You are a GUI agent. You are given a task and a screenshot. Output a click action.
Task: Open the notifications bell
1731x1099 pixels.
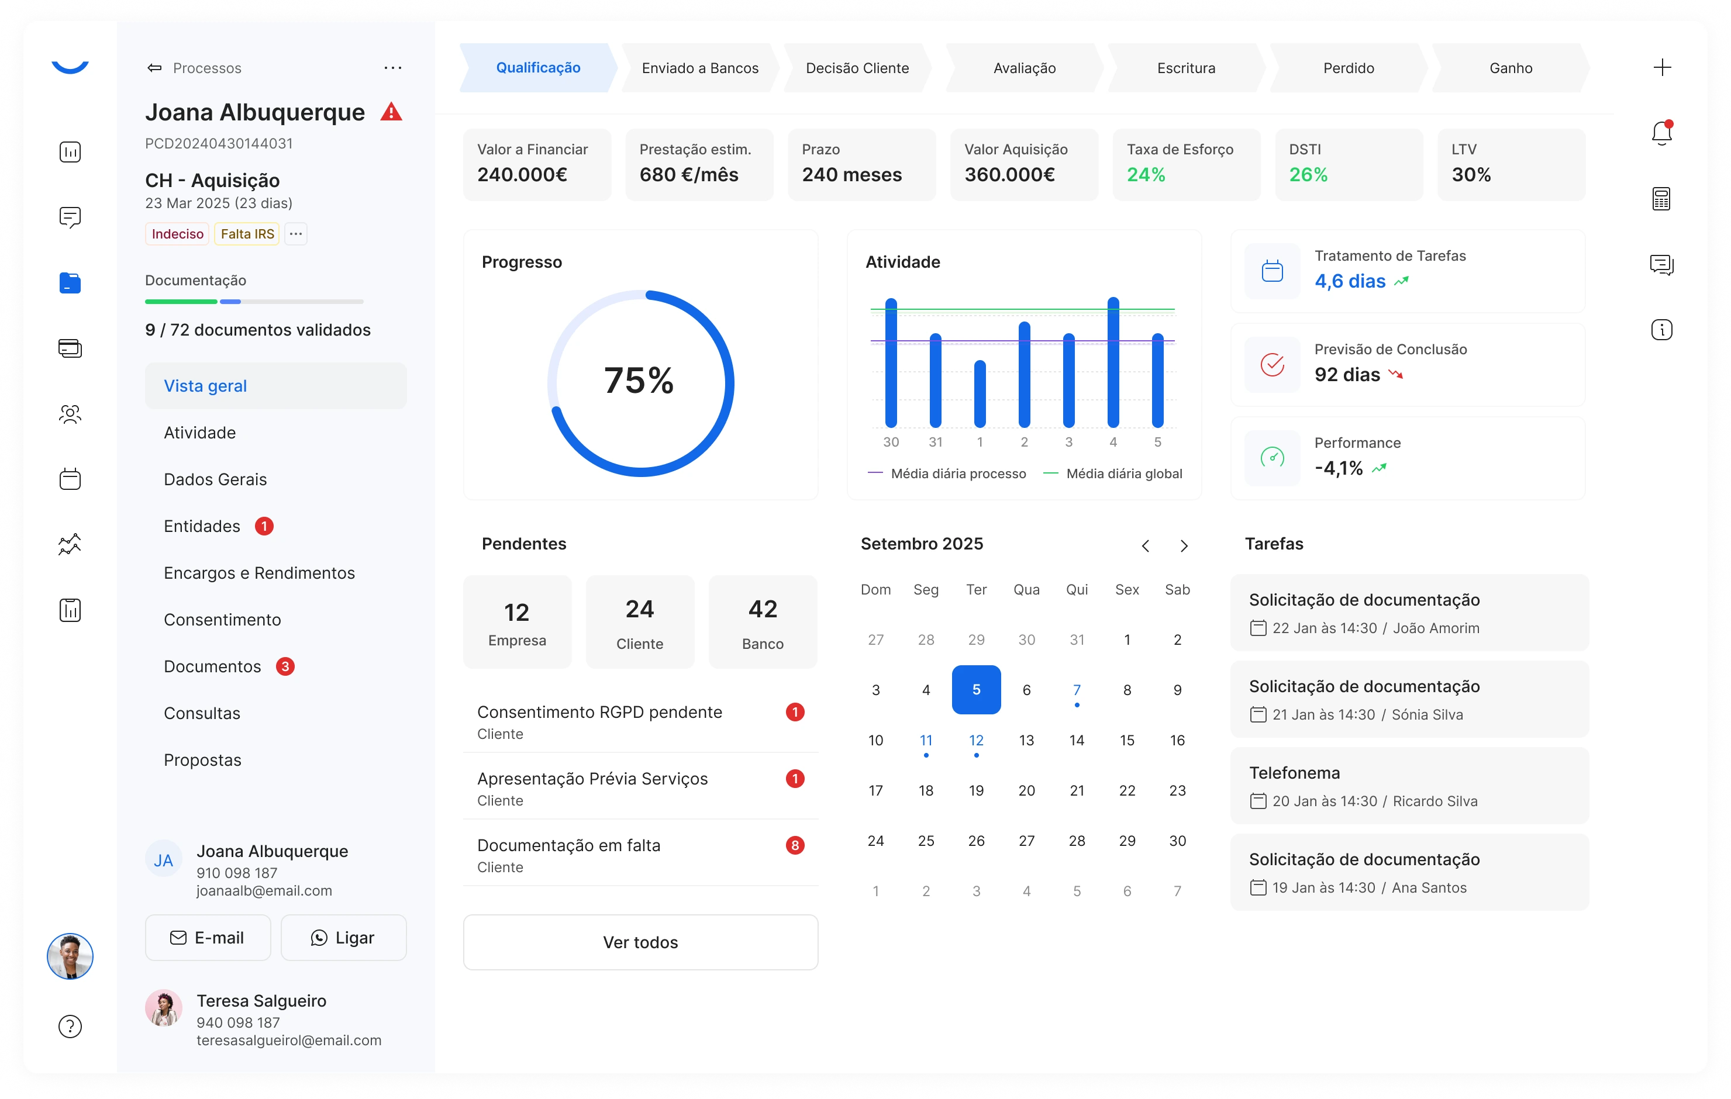click(1661, 133)
